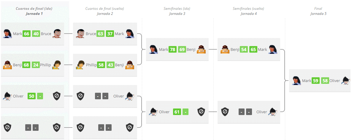Click Phillip's avatar in Jornada 2 match
352x140 pixels.
pos(80,65)
